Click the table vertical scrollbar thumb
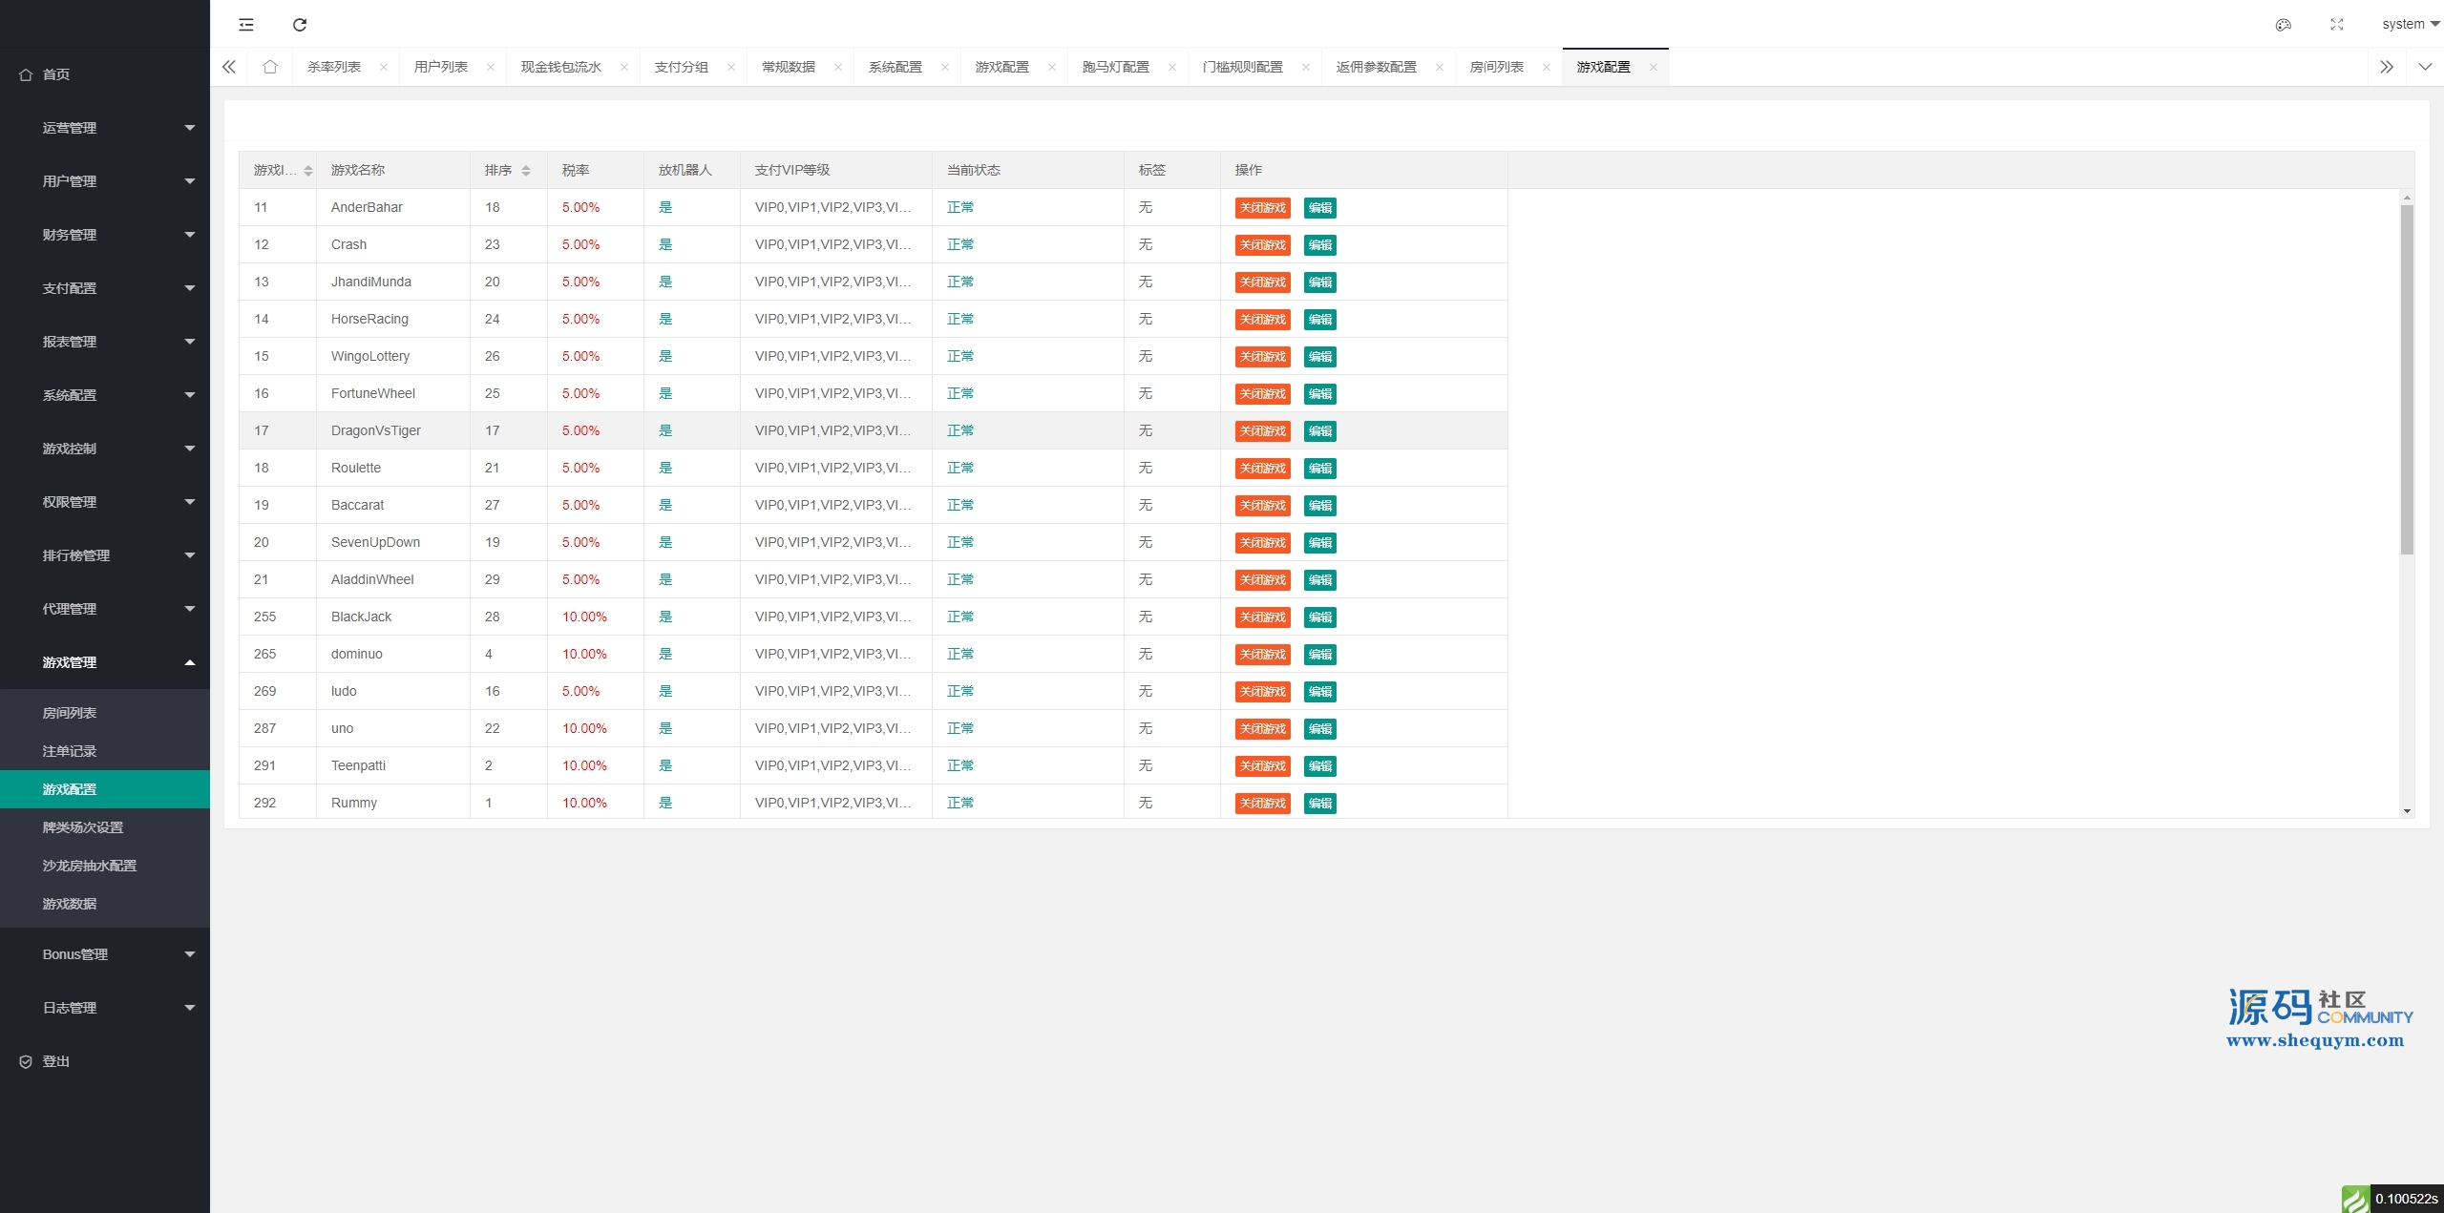 [x=2406, y=382]
